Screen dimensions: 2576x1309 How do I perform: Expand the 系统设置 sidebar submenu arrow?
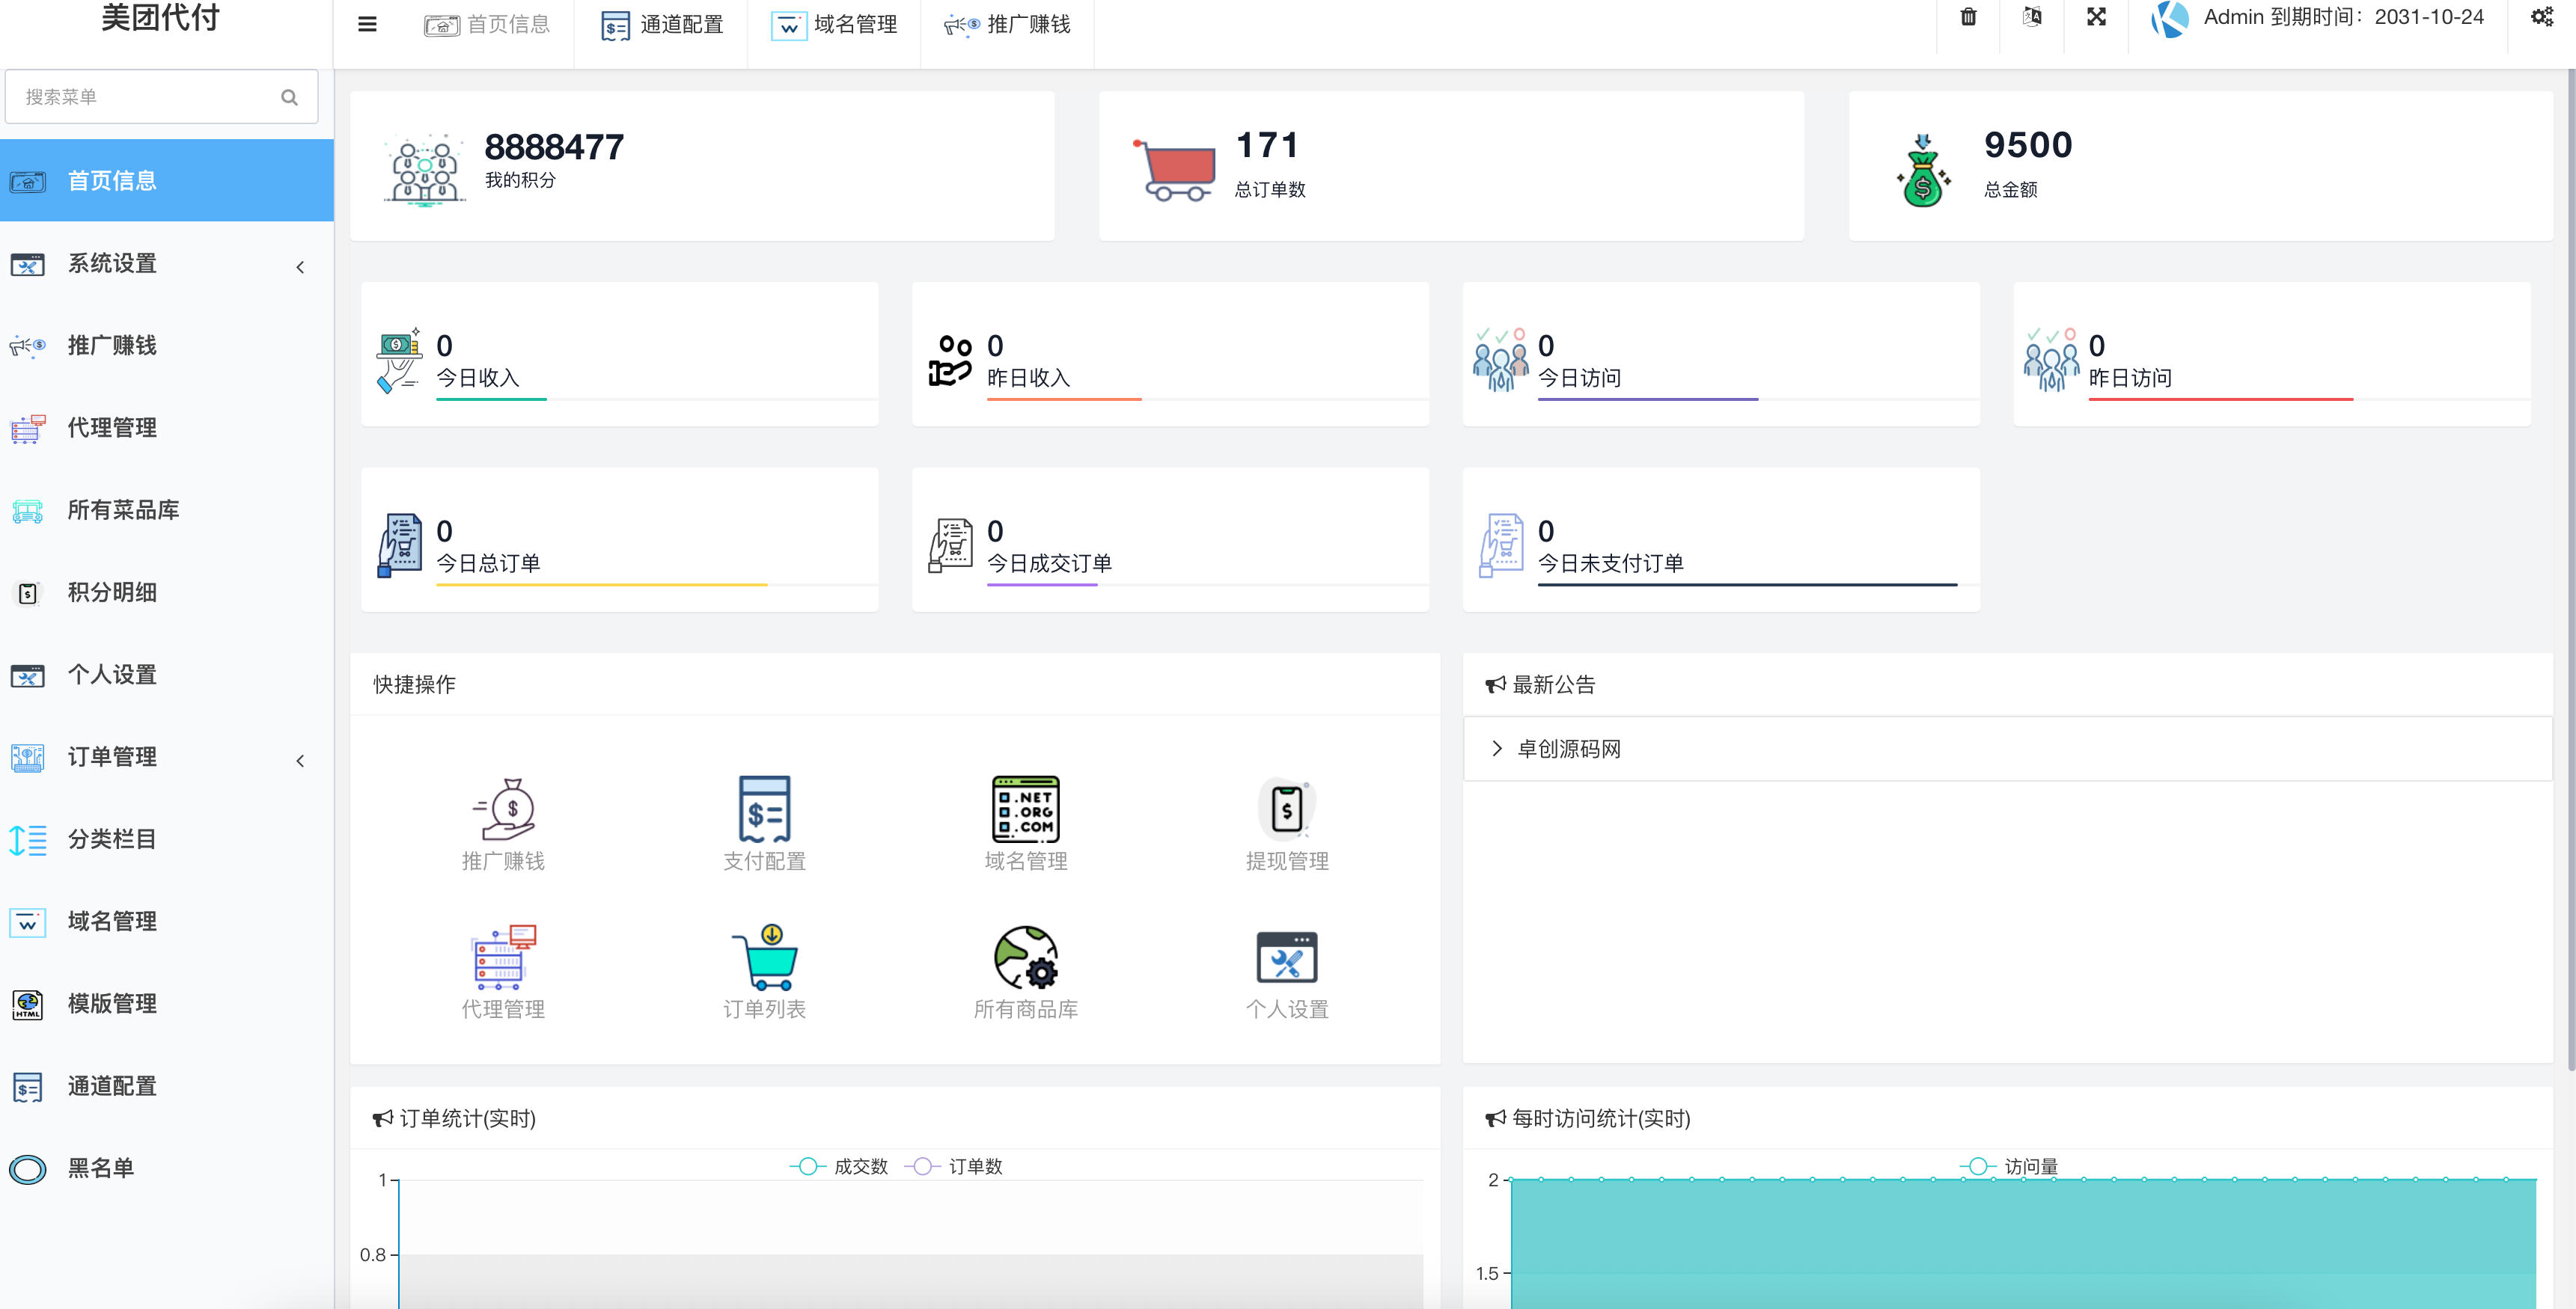coord(300,267)
